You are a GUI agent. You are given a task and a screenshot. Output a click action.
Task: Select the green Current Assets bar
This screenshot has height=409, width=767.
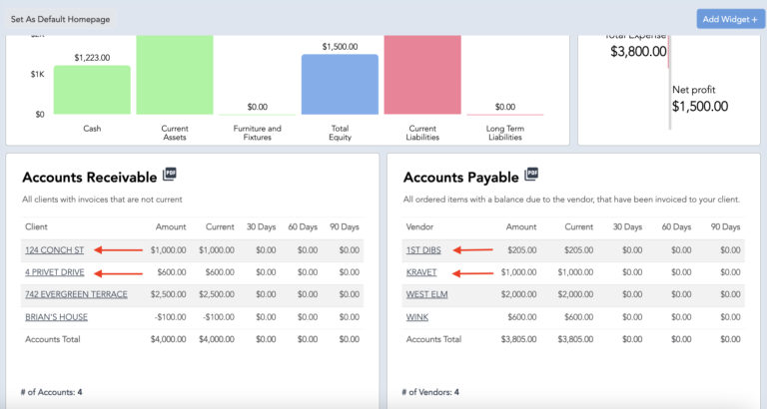point(174,75)
